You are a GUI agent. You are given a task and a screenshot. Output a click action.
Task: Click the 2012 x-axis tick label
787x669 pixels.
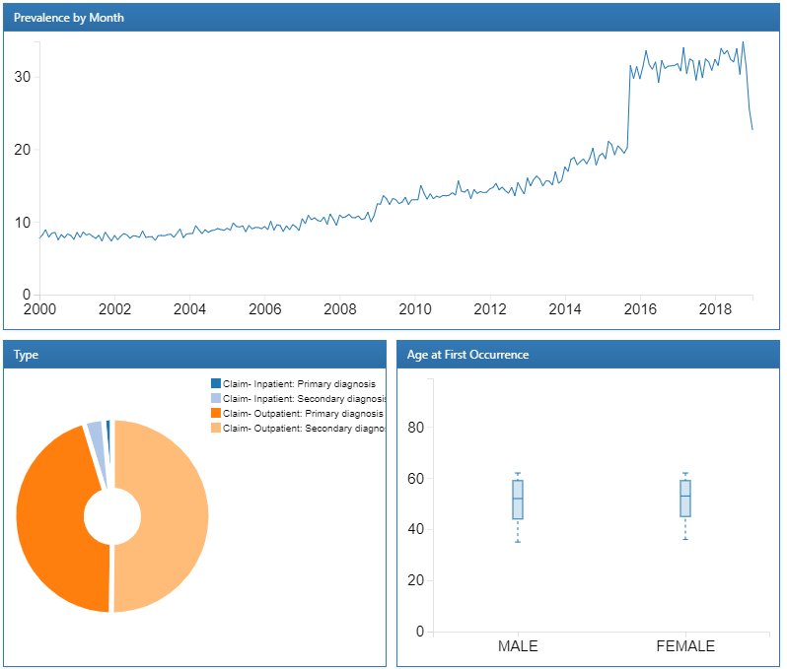[490, 309]
